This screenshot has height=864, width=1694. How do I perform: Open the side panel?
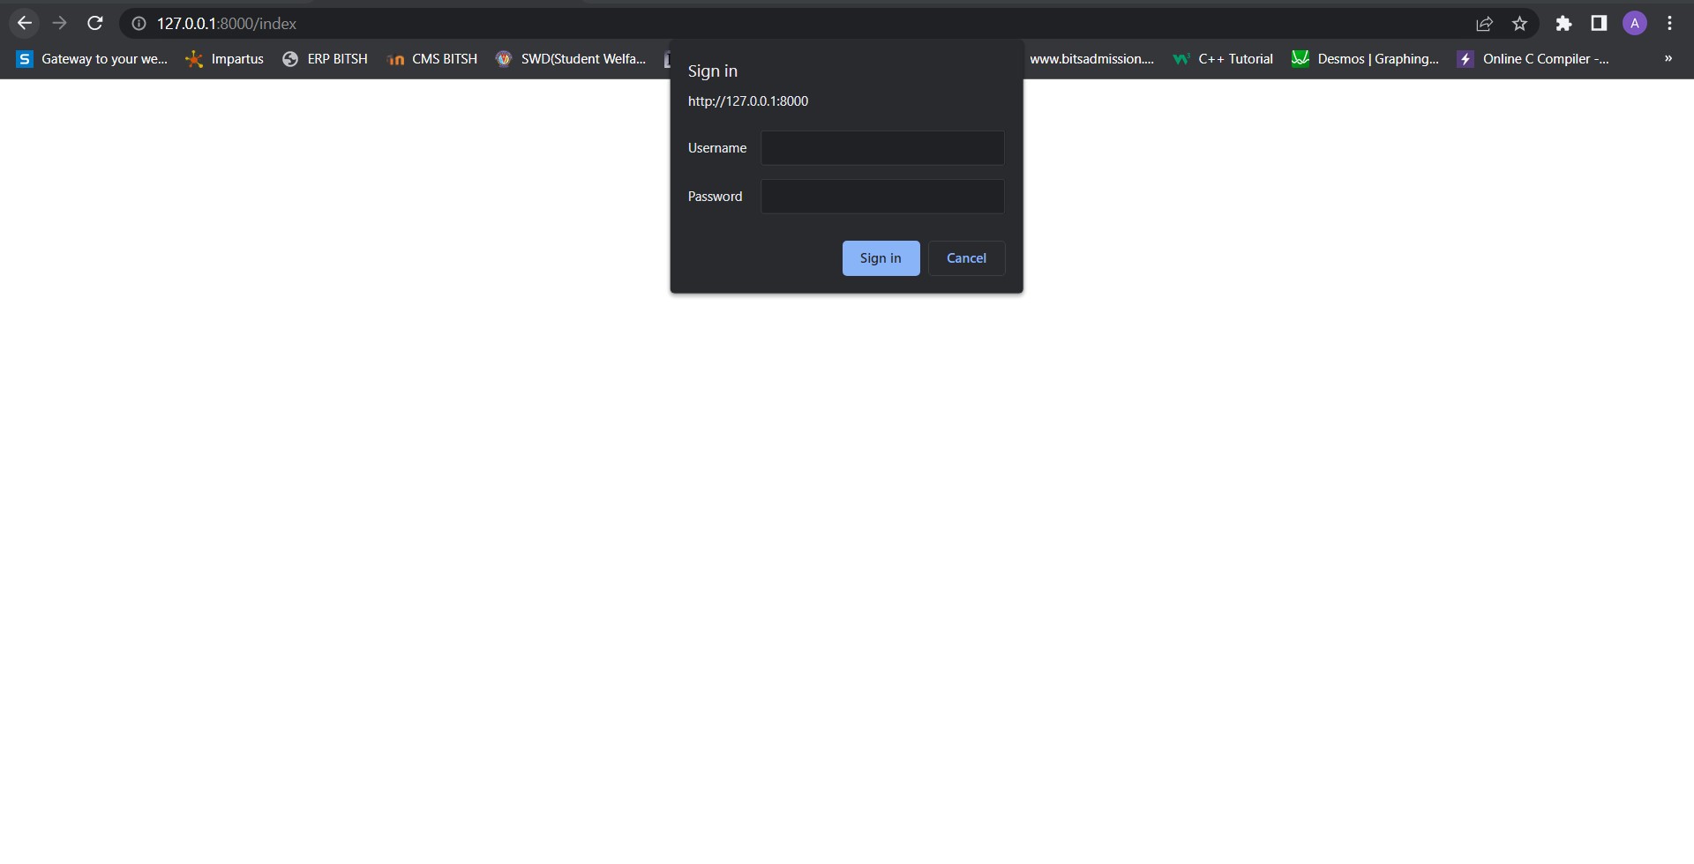point(1599,24)
